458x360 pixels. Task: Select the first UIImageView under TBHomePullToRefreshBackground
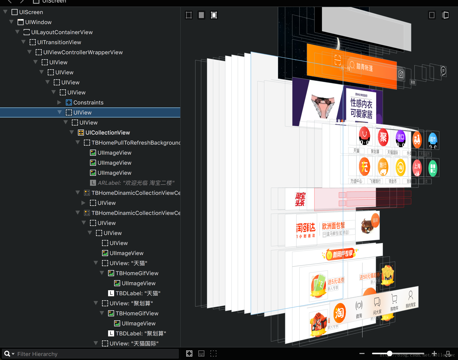(90, 153)
